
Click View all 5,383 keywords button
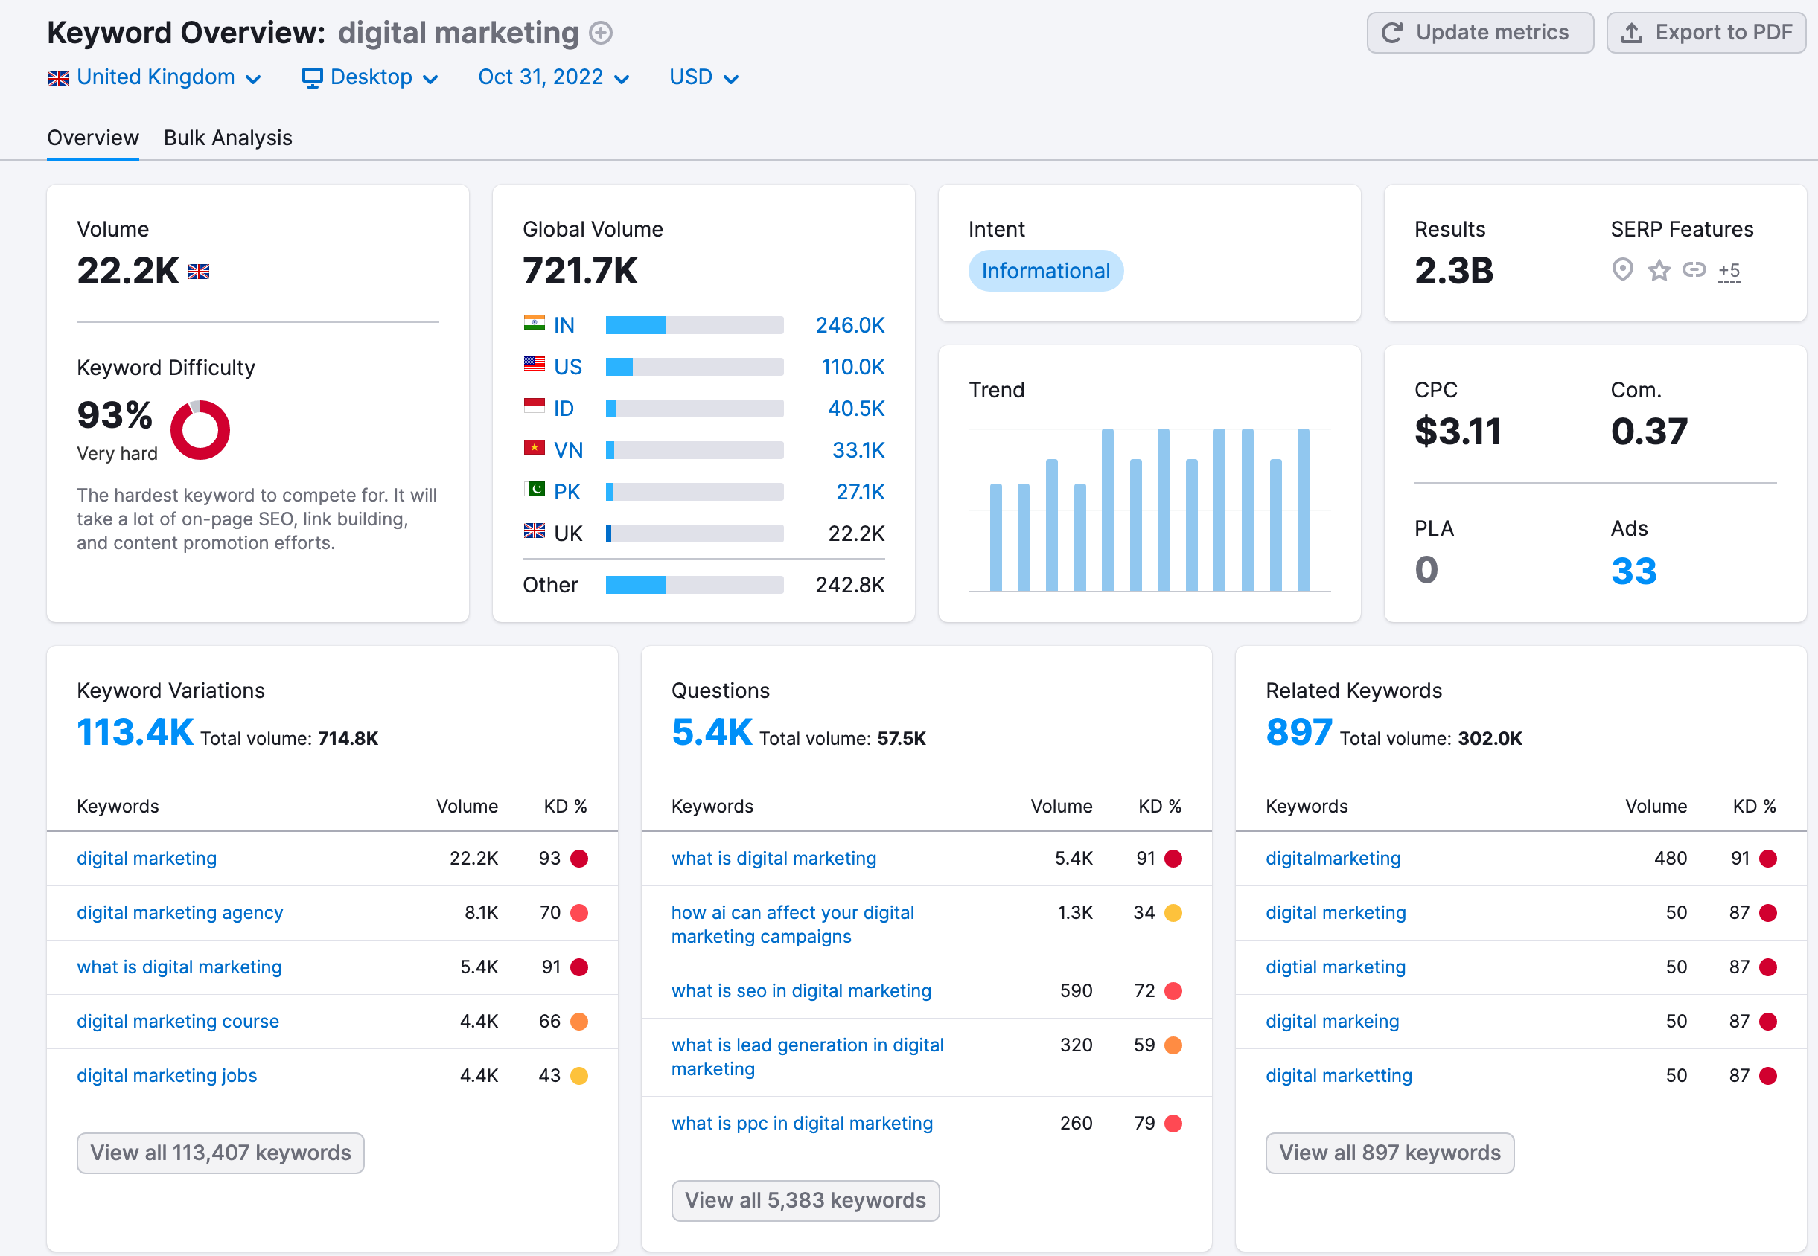coord(806,1201)
